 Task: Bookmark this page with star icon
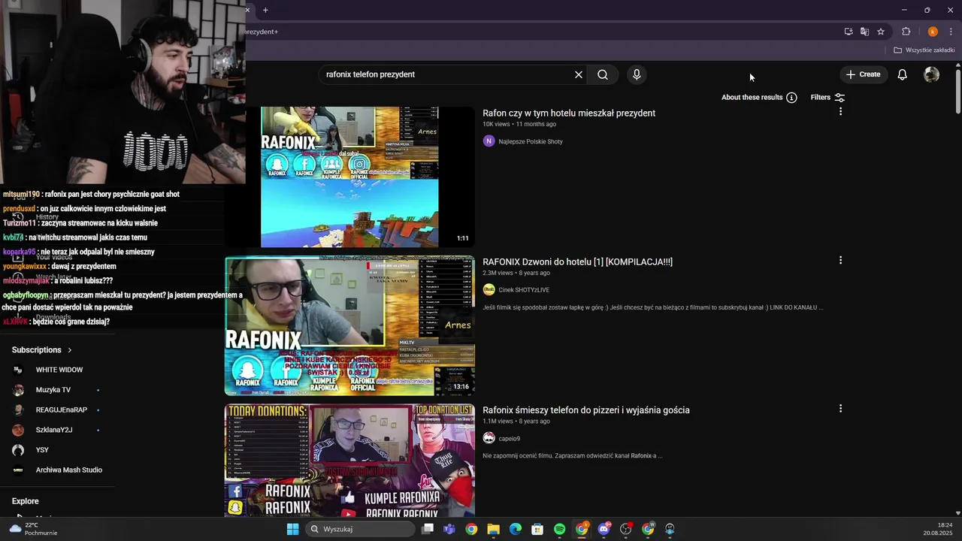pos(881,32)
